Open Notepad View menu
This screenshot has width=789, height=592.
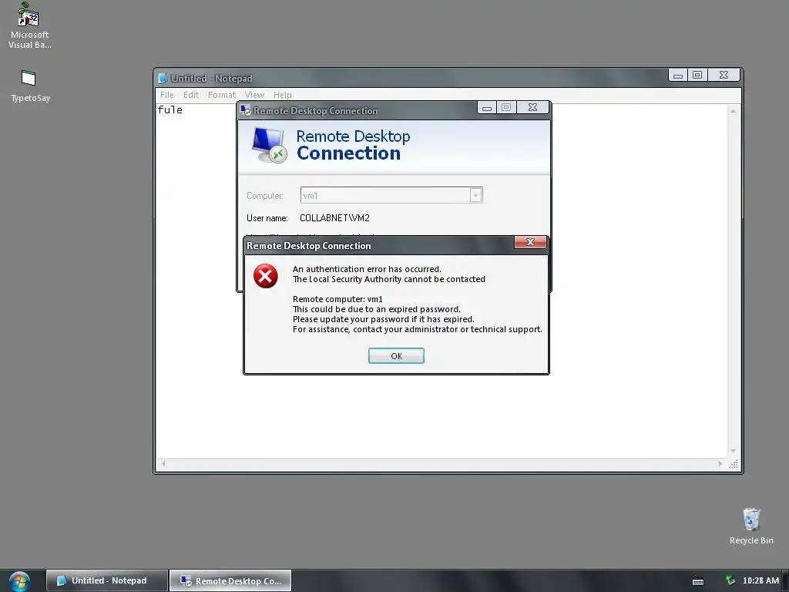(x=254, y=95)
